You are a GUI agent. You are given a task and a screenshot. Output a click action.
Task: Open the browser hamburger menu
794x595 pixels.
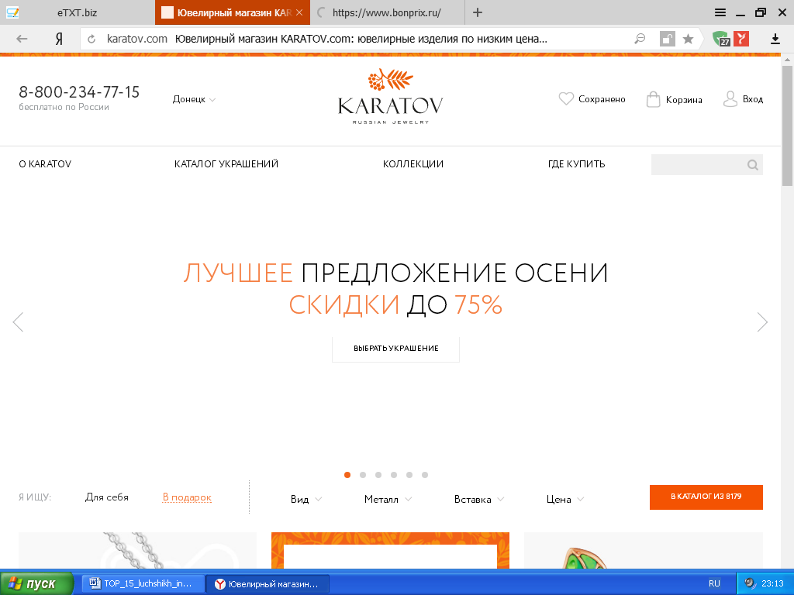tap(720, 12)
